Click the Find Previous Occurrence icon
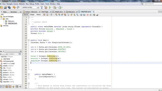The width and height of the screenshot is (162, 91). click(x=59, y=15)
